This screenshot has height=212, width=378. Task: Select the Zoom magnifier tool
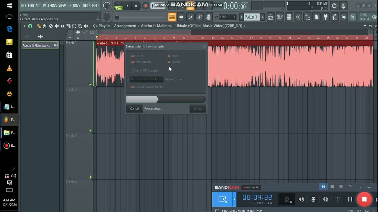(80, 26)
